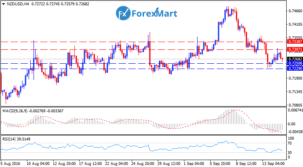Click the RSI 70 level scale value
This screenshot has width=303, height=167.
click(289, 143)
